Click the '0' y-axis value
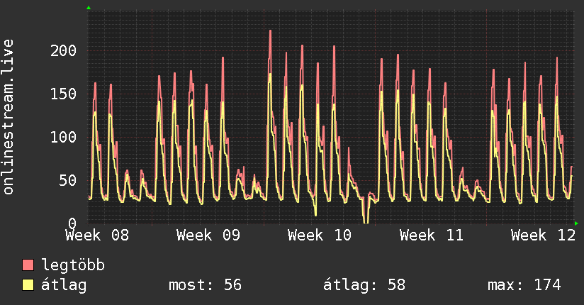 click(x=72, y=223)
